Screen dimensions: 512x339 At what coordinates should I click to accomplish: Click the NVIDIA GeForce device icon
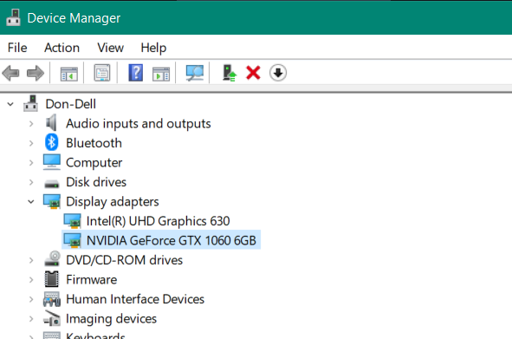73,240
